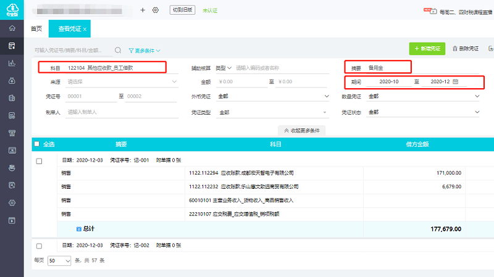Click the money bag icon in the sidebar

12,80
